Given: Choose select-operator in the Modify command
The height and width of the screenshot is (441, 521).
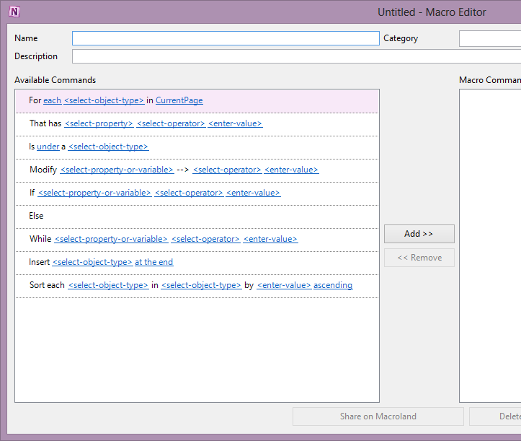Looking at the screenshot, I should 226,170.
